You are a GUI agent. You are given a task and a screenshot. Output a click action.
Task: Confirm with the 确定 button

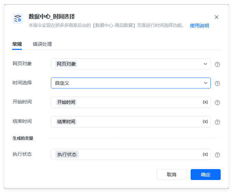click(206, 175)
